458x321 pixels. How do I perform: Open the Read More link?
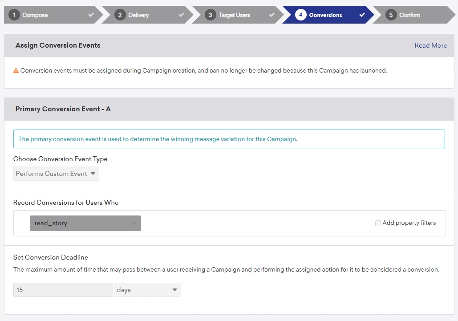[430, 45]
